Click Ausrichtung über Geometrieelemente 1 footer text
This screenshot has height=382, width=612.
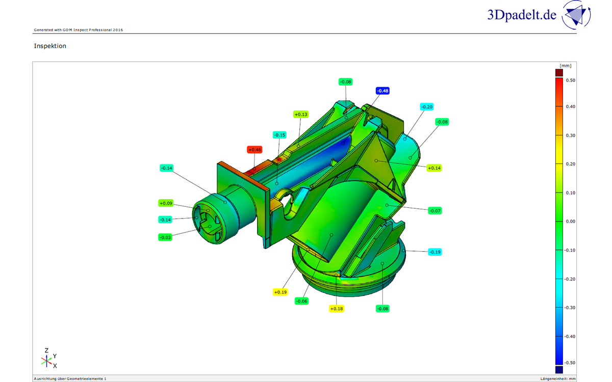[70, 379]
